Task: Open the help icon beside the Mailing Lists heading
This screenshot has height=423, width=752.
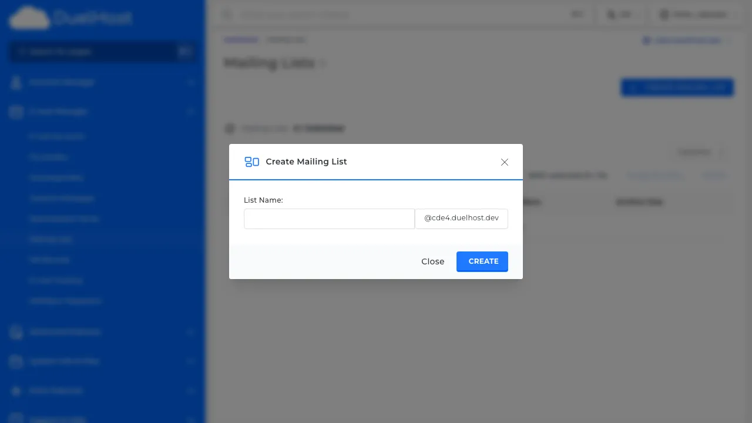Action: point(323,63)
